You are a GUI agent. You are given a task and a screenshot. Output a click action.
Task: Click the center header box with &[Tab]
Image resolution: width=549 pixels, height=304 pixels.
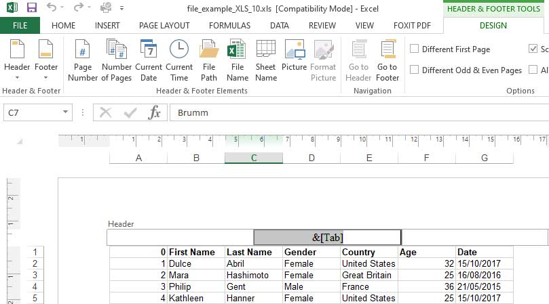[327, 238]
